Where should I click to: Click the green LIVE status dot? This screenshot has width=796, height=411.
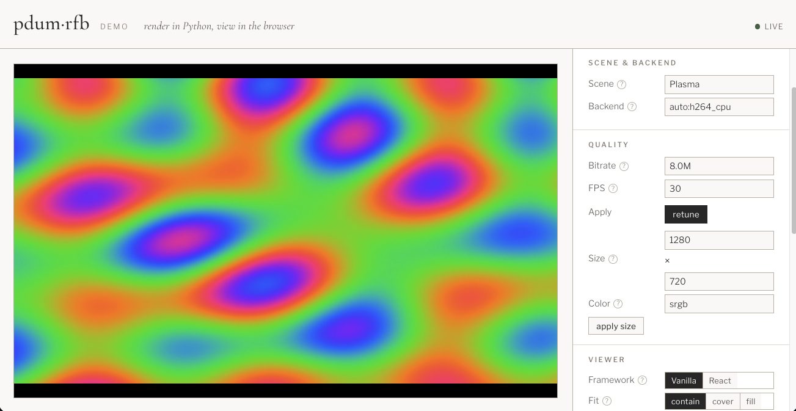pos(758,27)
